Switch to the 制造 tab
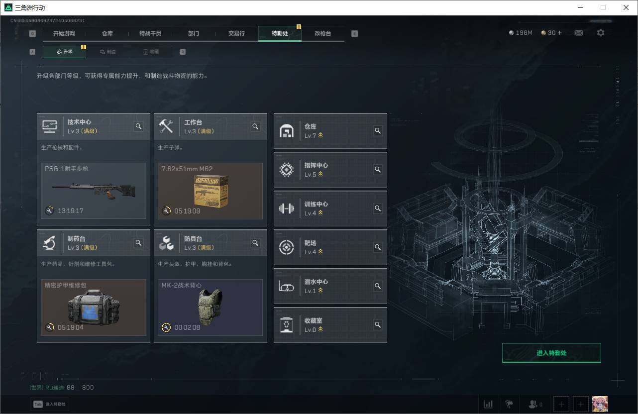Image resolution: width=638 pixels, height=414 pixels. [108, 51]
